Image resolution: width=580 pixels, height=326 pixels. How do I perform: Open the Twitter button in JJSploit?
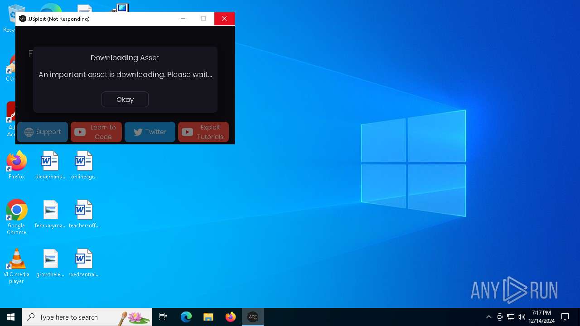click(150, 132)
